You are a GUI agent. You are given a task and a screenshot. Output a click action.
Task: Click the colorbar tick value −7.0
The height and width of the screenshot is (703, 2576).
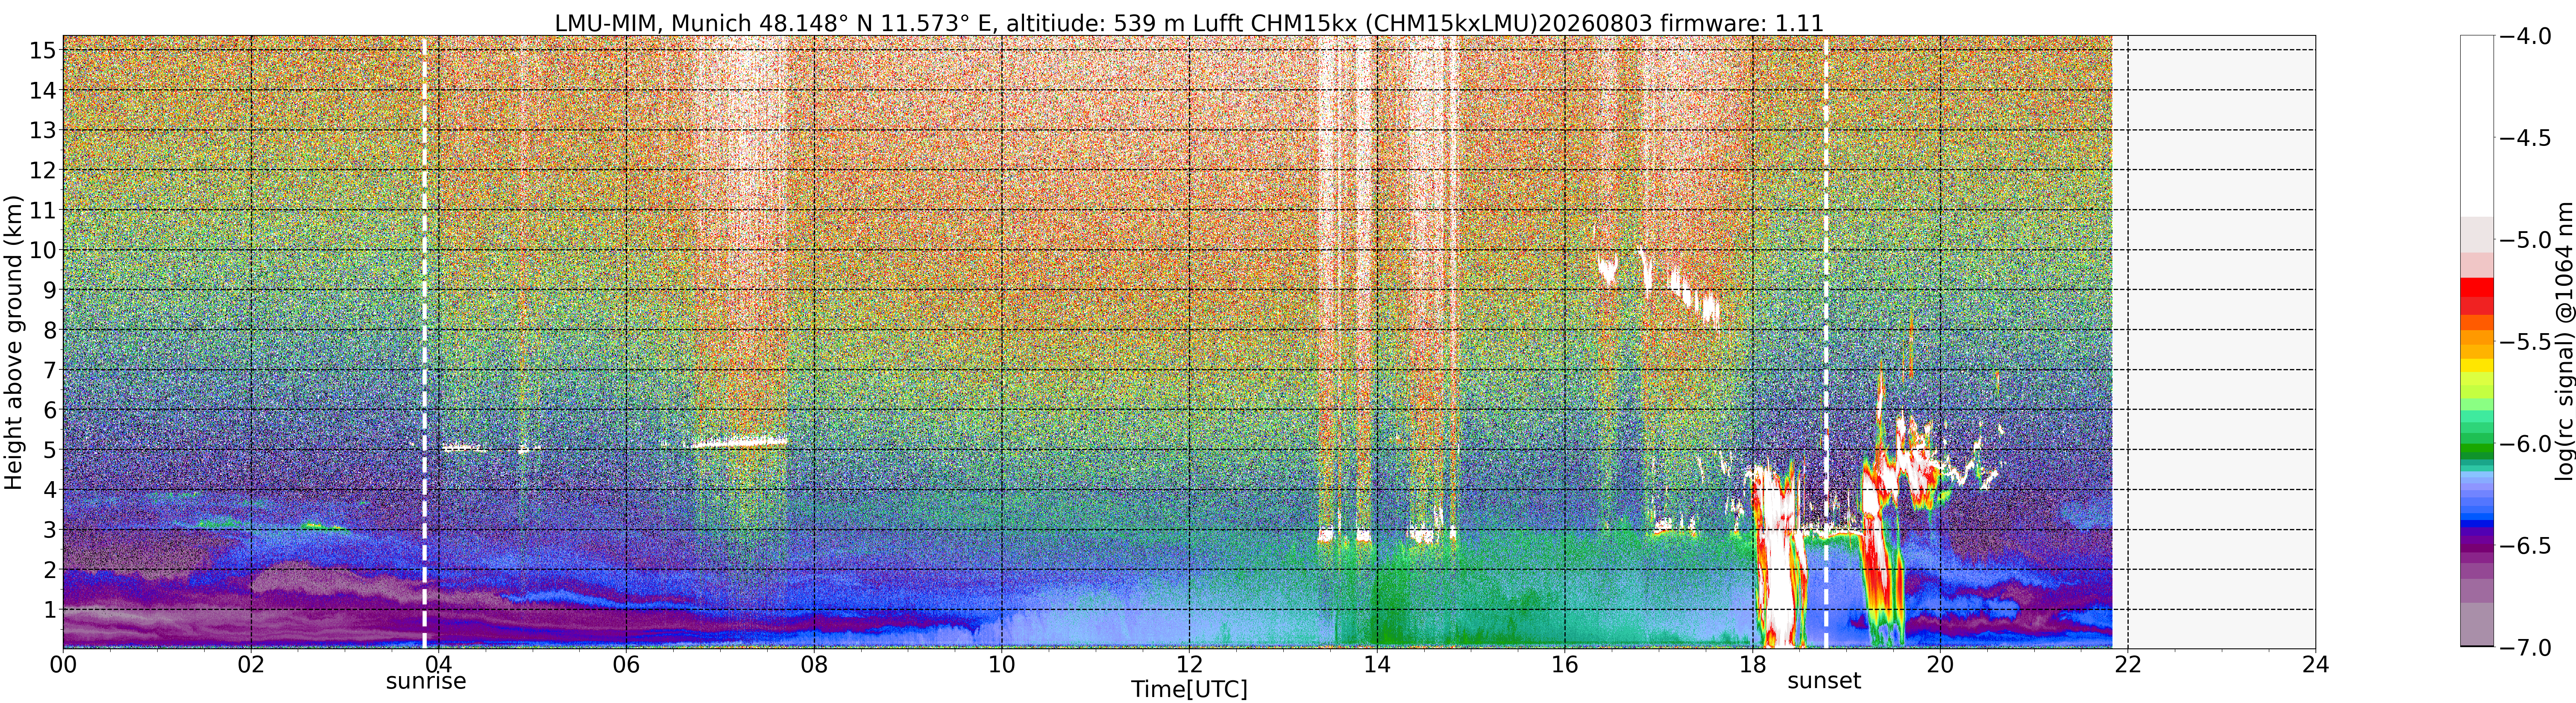pos(2525,648)
